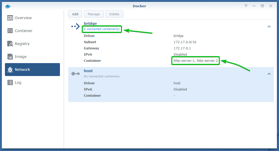Image resolution: width=279 pixels, height=151 pixels.
Task: Click the Container sidebar icon
Action: click(10, 31)
